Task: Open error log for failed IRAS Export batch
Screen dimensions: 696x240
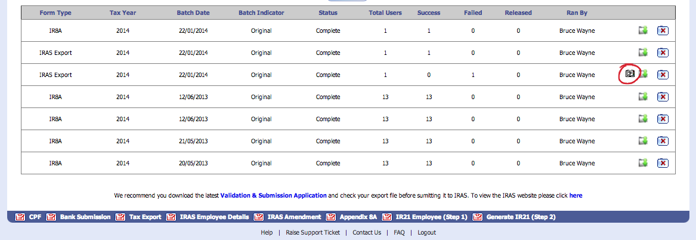Action: pyautogui.click(x=630, y=74)
